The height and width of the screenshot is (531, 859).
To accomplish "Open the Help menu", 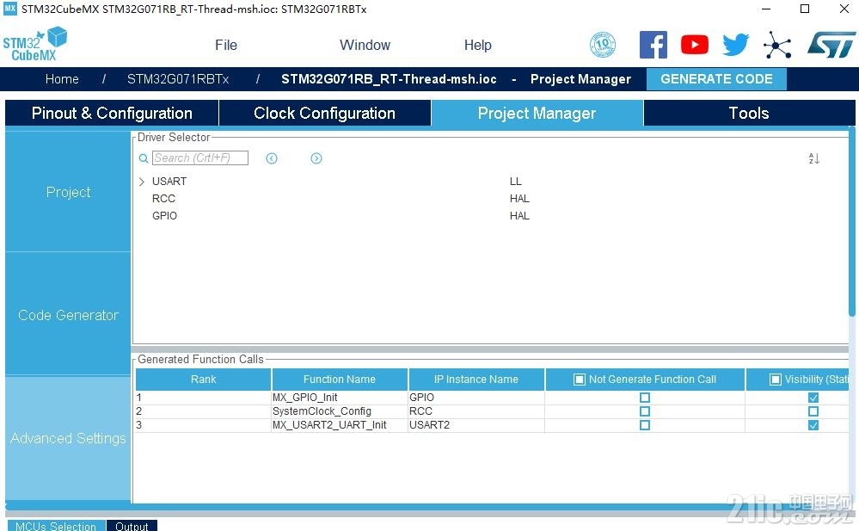I will (478, 45).
